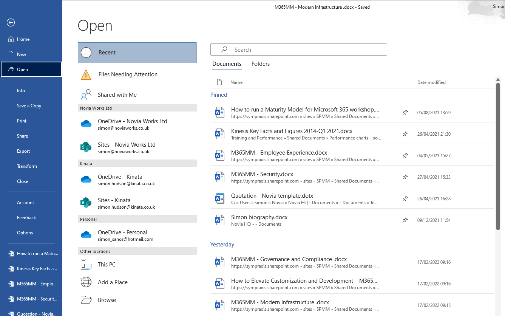Open the Print menu section
This screenshot has height=316, width=505.
tap(22, 121)
